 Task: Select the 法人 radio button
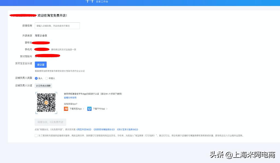pyautogui.click(x=36, y=78)
